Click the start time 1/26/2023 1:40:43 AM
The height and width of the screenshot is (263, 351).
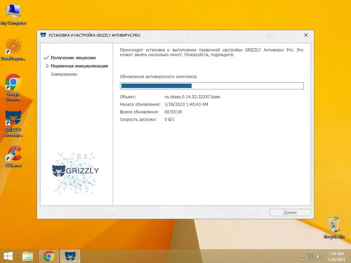point(186,104)
